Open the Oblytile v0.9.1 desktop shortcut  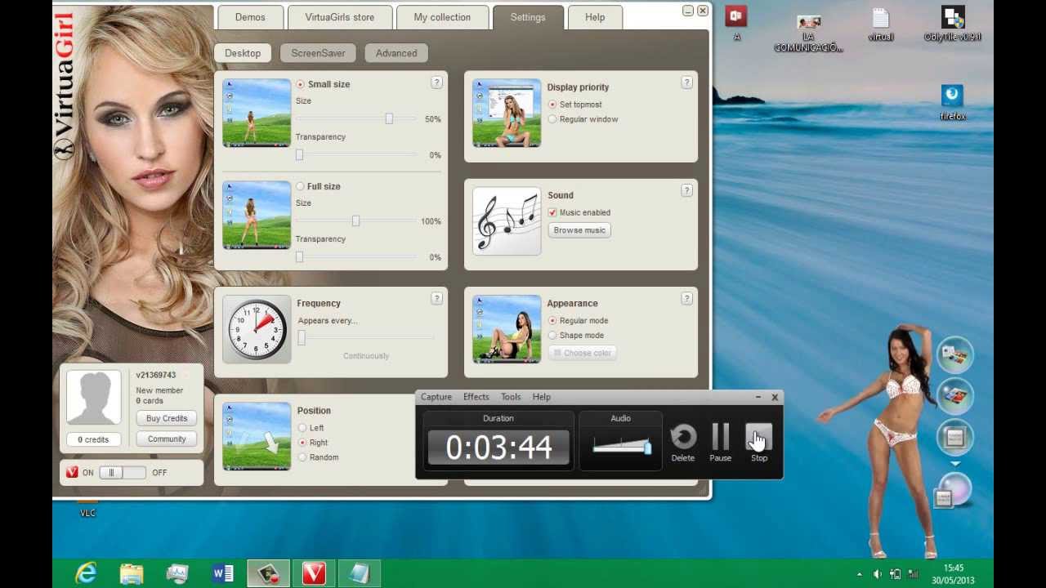click(x=953, y=24)
